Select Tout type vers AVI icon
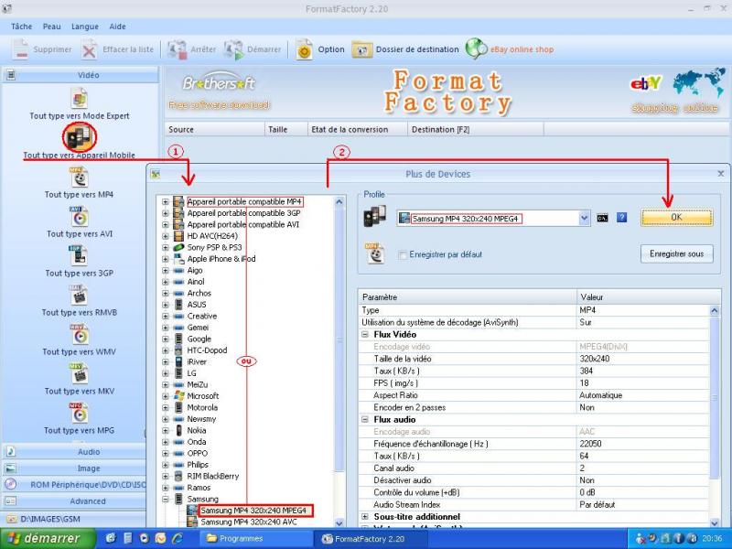Screen dimensions: 732x549 [x=80, y=217]
